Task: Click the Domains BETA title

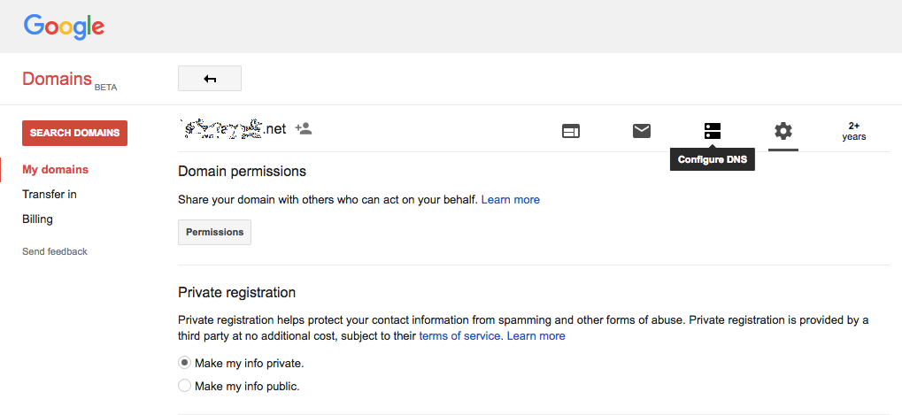Action: tap(70, 80)
